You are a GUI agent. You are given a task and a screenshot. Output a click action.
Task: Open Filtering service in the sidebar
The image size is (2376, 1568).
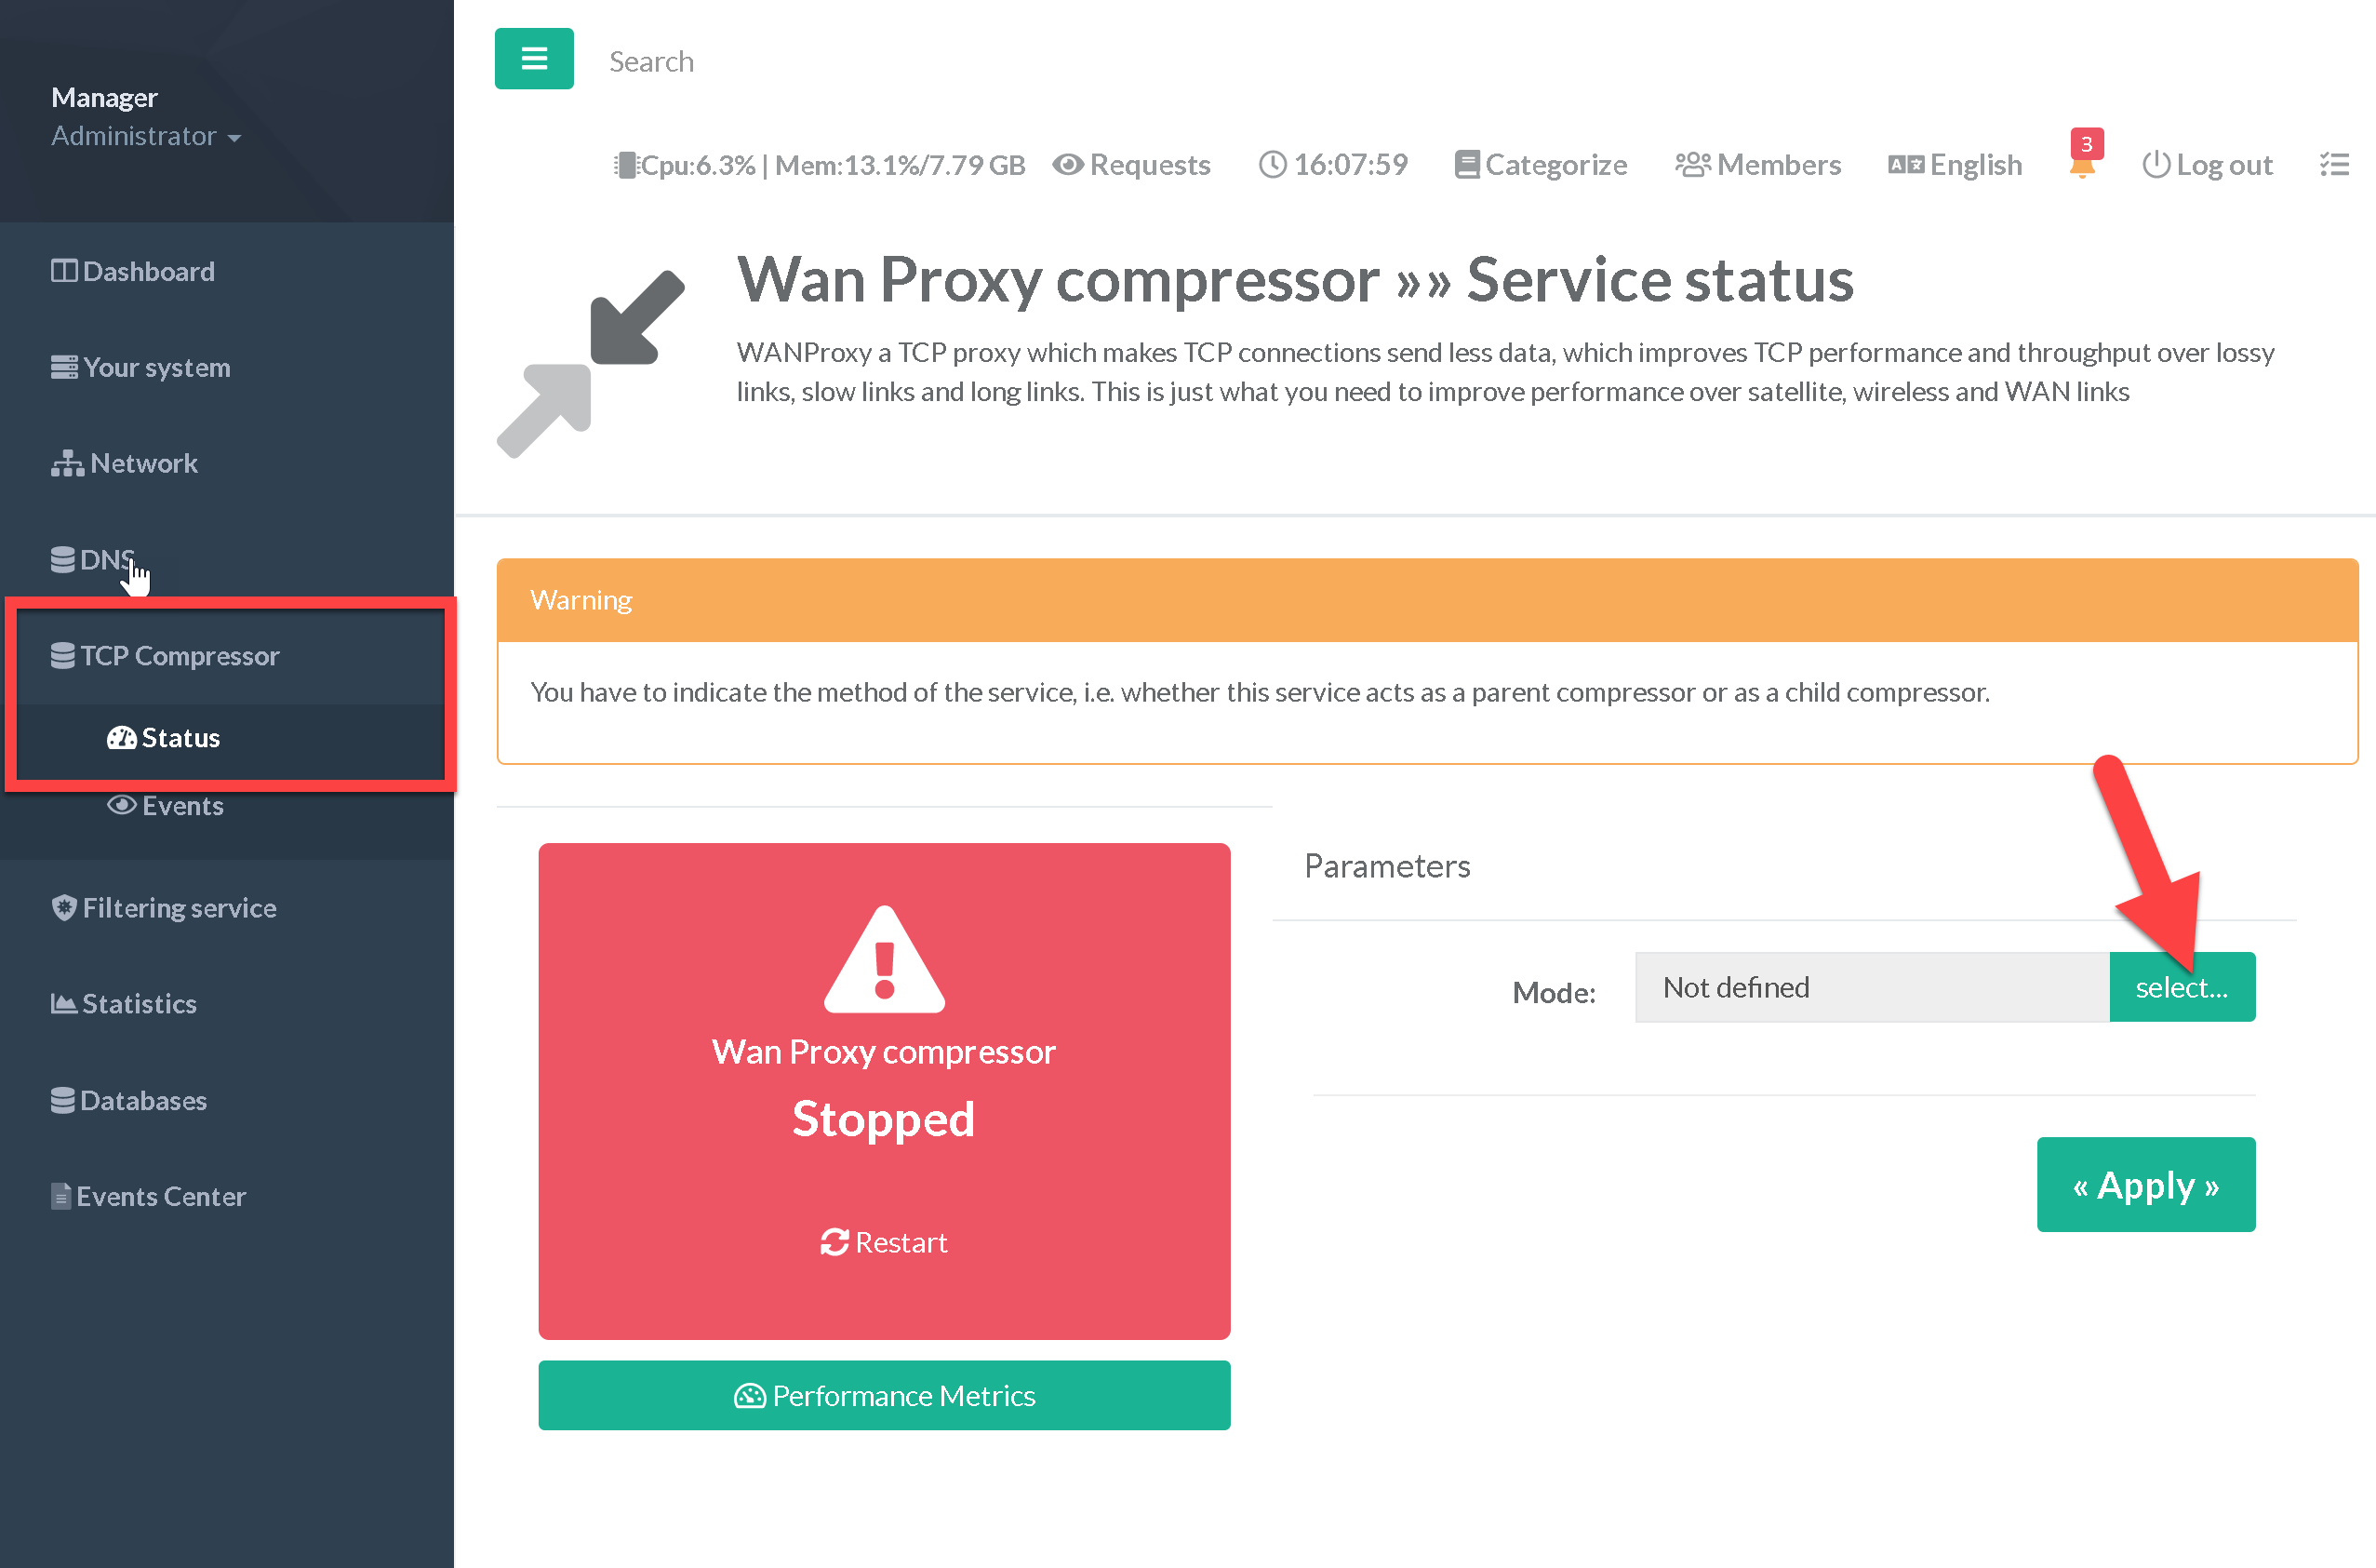(x=179, y=908)
